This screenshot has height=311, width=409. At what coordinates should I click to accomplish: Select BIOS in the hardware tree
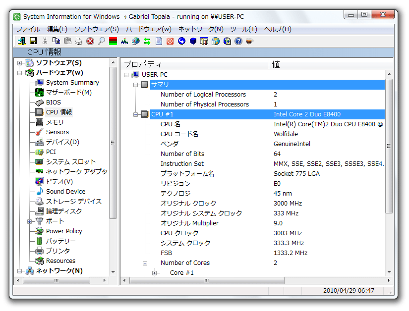pos(54,103)
